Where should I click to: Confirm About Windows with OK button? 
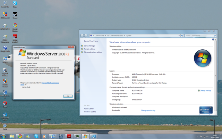pyautogui.click(x=68, y=96)
